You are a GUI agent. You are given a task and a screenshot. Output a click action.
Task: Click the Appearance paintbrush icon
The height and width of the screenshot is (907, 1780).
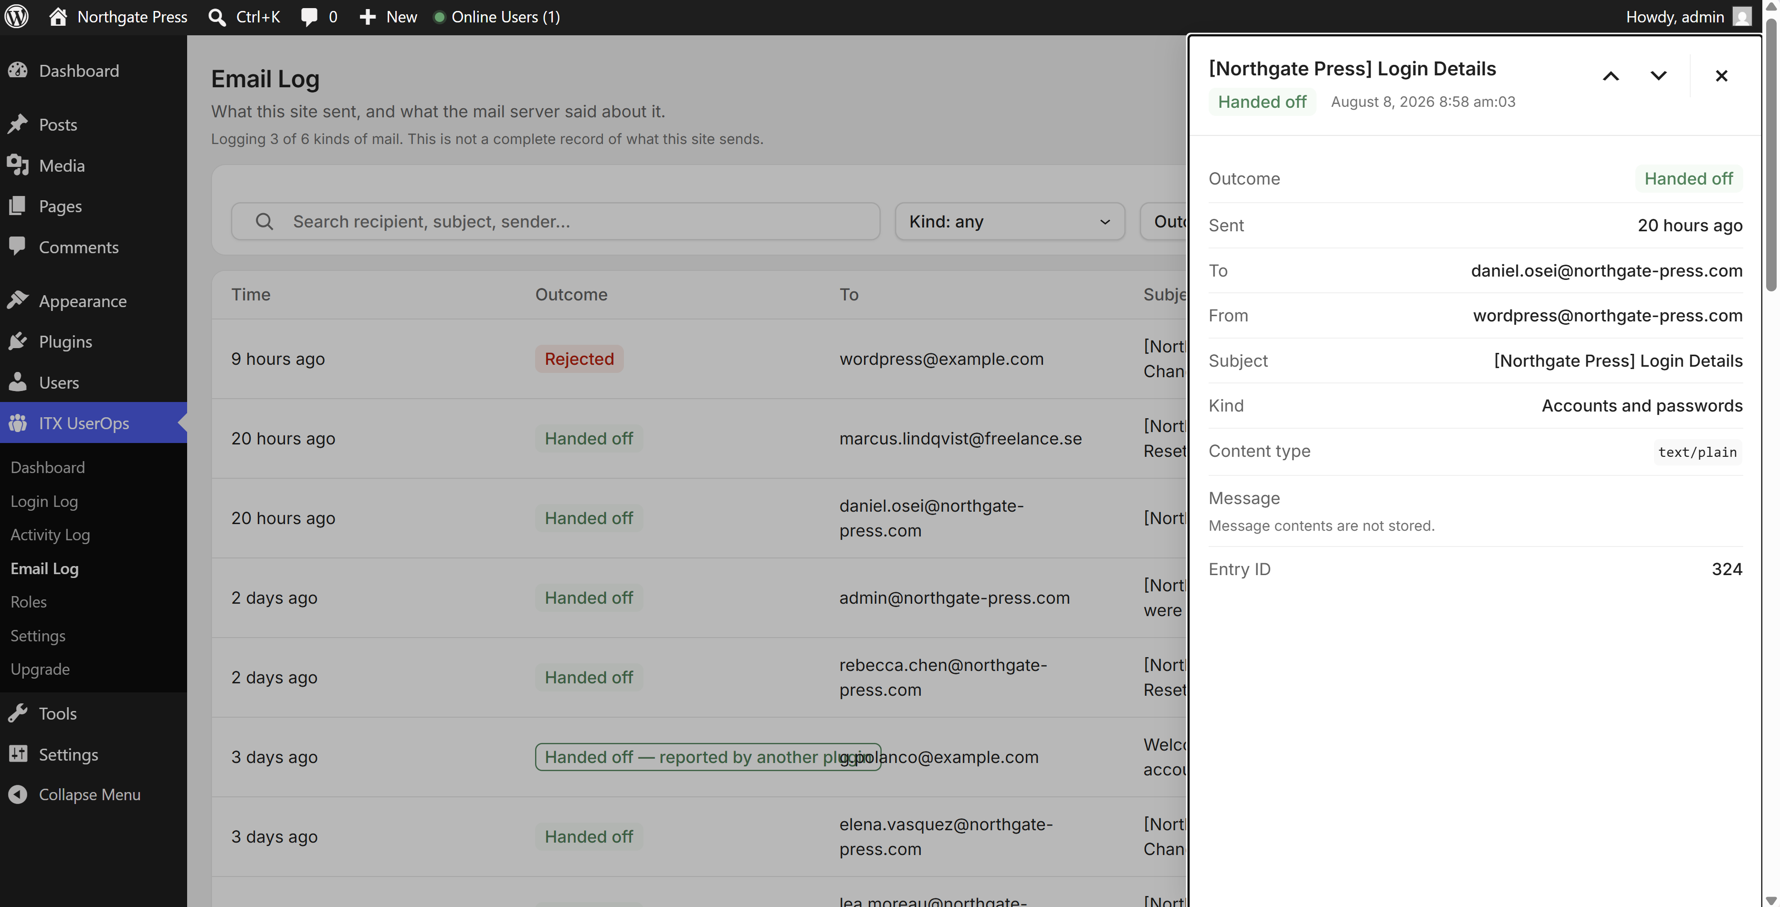pyautogui.click(x=18, y=300)
